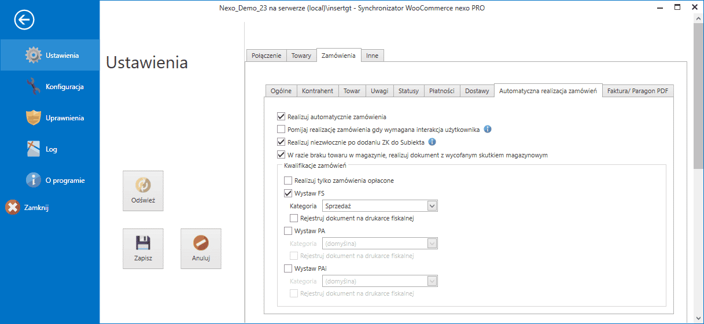This screenshot has height=324, width=704.
Task: Uncheck the Wystaw FS checkbox
Action: coord(288,193)
